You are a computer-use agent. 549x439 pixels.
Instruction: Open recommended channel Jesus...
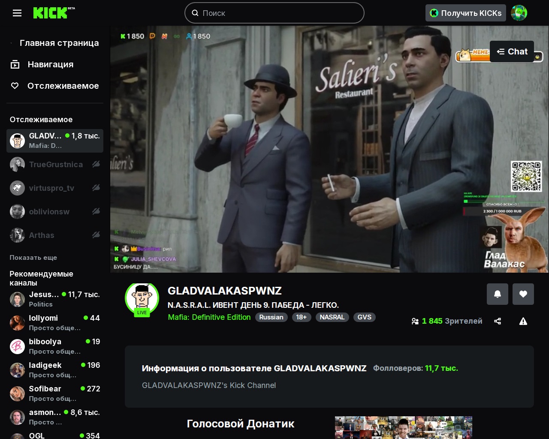click(55, 299)
